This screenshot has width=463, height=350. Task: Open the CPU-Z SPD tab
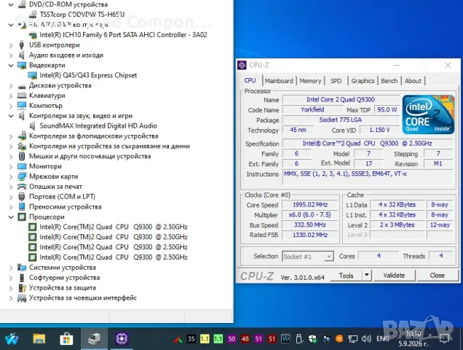click(336, 81)
